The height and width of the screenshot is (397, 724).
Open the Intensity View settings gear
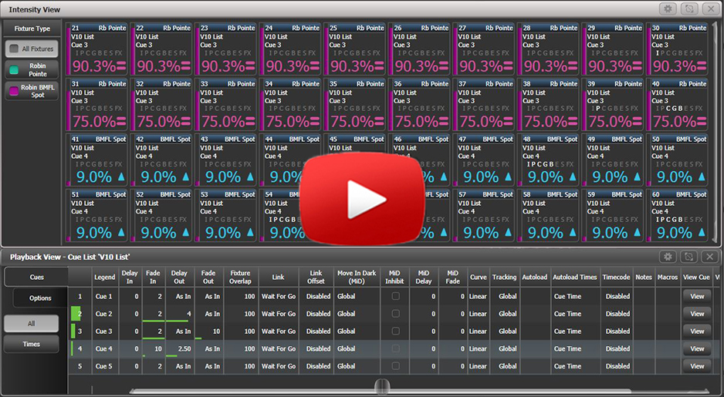tap(668, 8)
